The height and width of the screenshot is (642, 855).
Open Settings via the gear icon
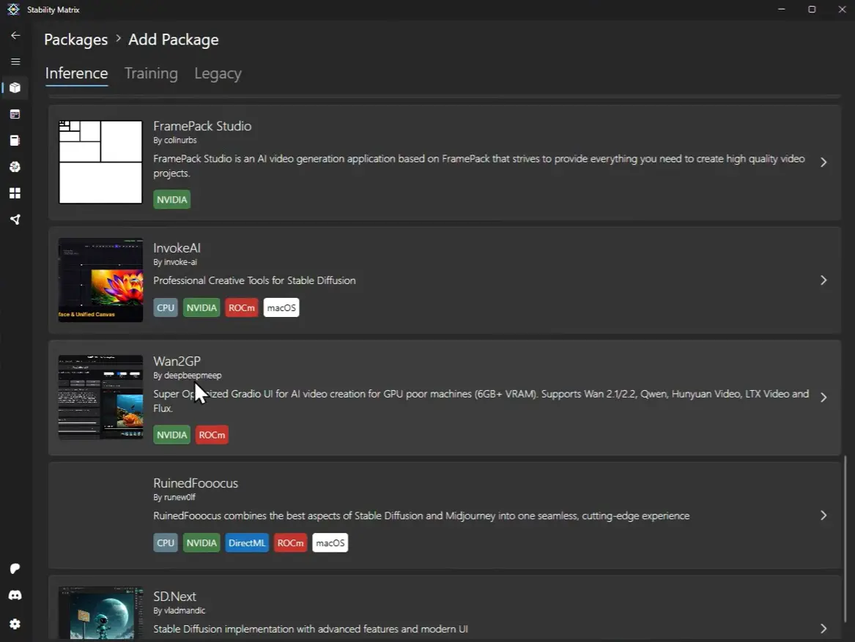(x=15, y=624)
